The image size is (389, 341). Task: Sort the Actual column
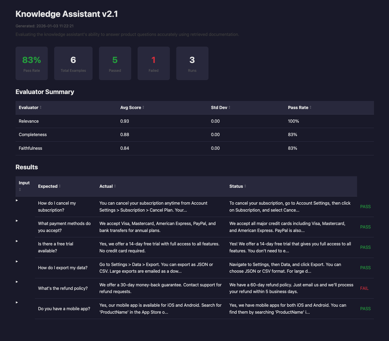(x=107, y=186)
